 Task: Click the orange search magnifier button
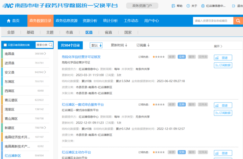click(x=238, y=21)
